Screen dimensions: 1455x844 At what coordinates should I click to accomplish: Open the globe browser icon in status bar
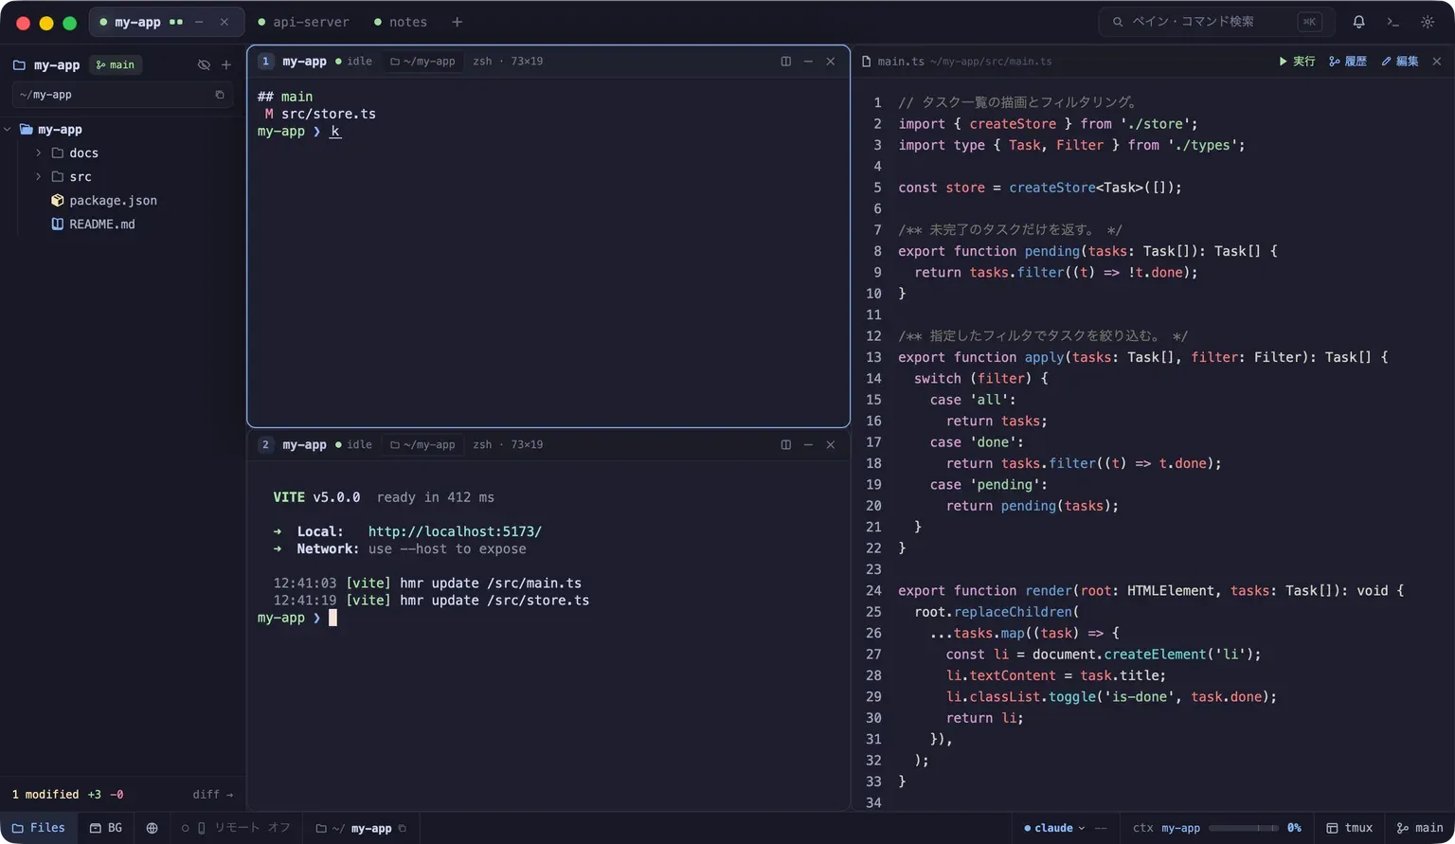(x=152, y=828)
